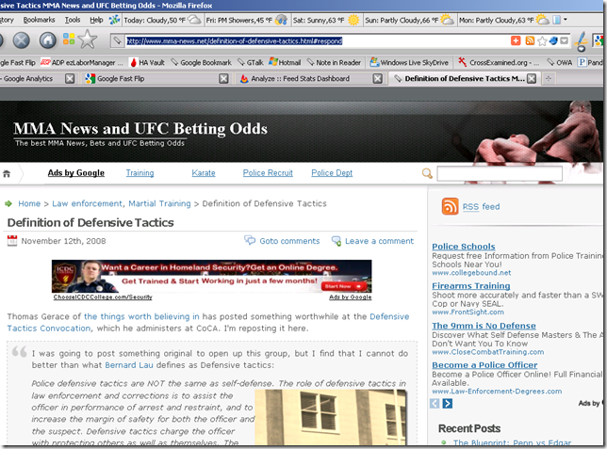This screenshot has width=607, height=449.
Task: Click the paintbrush icon right of address bar
Action: (581, 41)
